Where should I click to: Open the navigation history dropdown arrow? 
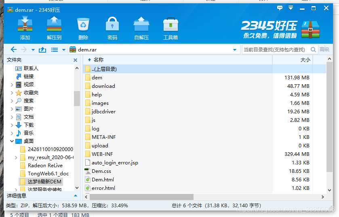(33, 50)
